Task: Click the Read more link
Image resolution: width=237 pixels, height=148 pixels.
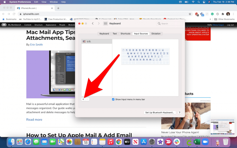Action: pyautogui.click(x=34, y=120)
